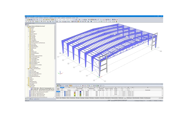Viewport: 188px width, 117px height.
Task: Switch to the Knoten table tab
Action: coord(57,98)
